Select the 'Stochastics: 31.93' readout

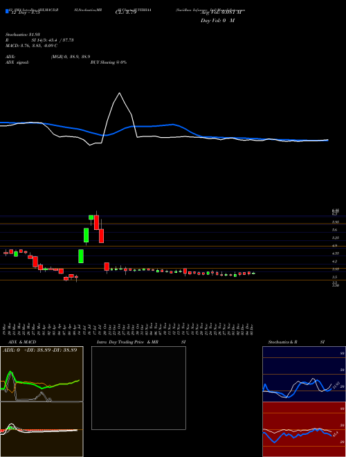coord(22,35)
